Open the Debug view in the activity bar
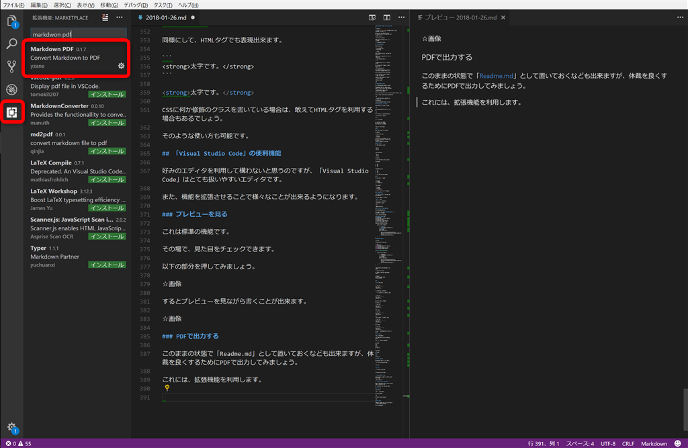This screenshot has width=688, height=448. coord(12,89)
